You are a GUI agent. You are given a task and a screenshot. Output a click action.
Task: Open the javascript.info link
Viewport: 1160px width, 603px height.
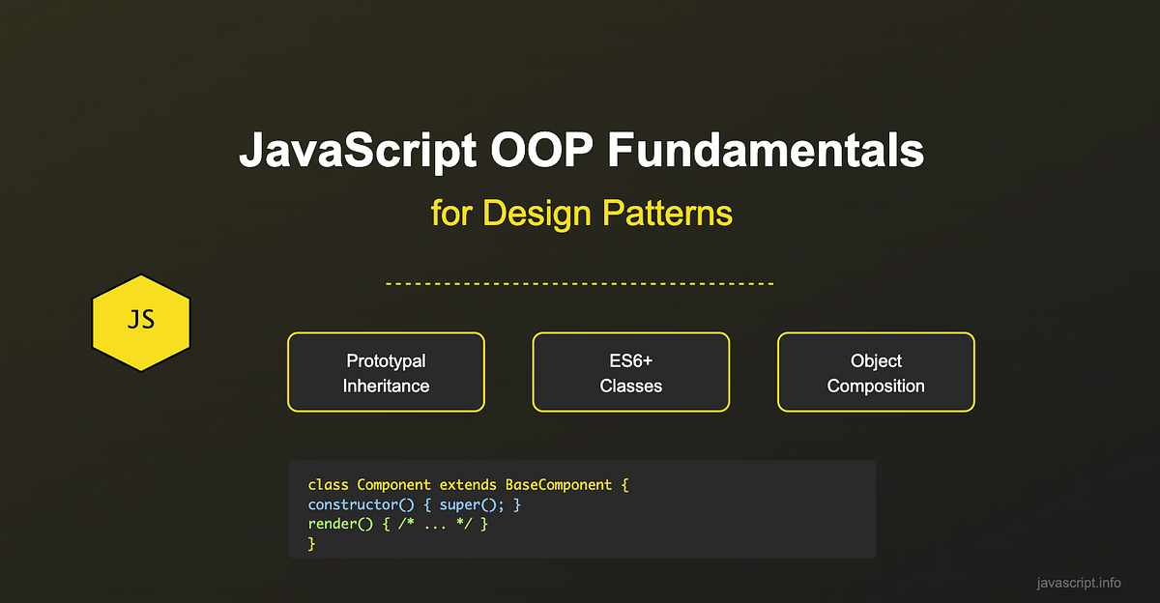point(1078,582)
